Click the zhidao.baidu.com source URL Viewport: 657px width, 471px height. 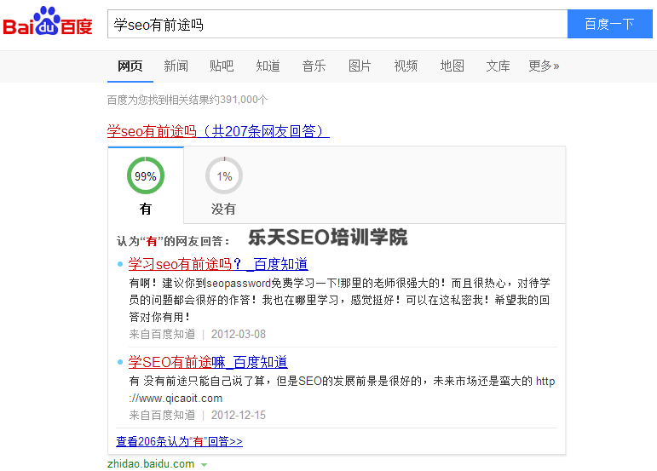[151, 464]
